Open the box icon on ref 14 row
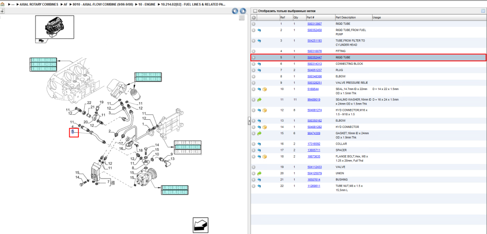This screenshot has height=234, width=487. point(264,127)
